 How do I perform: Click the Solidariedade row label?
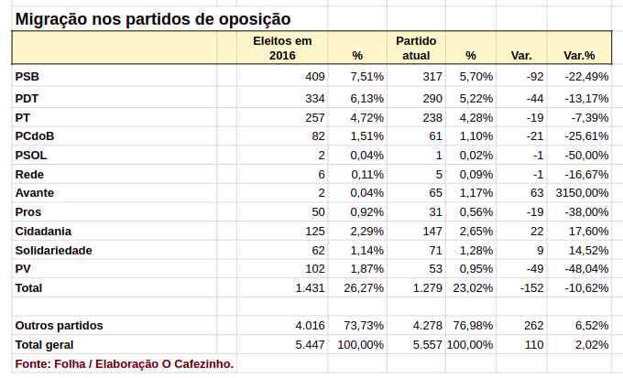tap(53, 250)
